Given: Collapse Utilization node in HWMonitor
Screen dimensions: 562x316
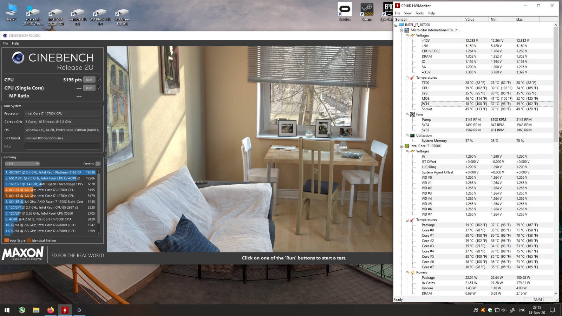Looking at the screenshot, I should (407, 136).
